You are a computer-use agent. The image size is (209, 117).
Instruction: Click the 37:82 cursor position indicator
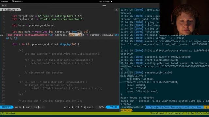(x=113, y=107)
